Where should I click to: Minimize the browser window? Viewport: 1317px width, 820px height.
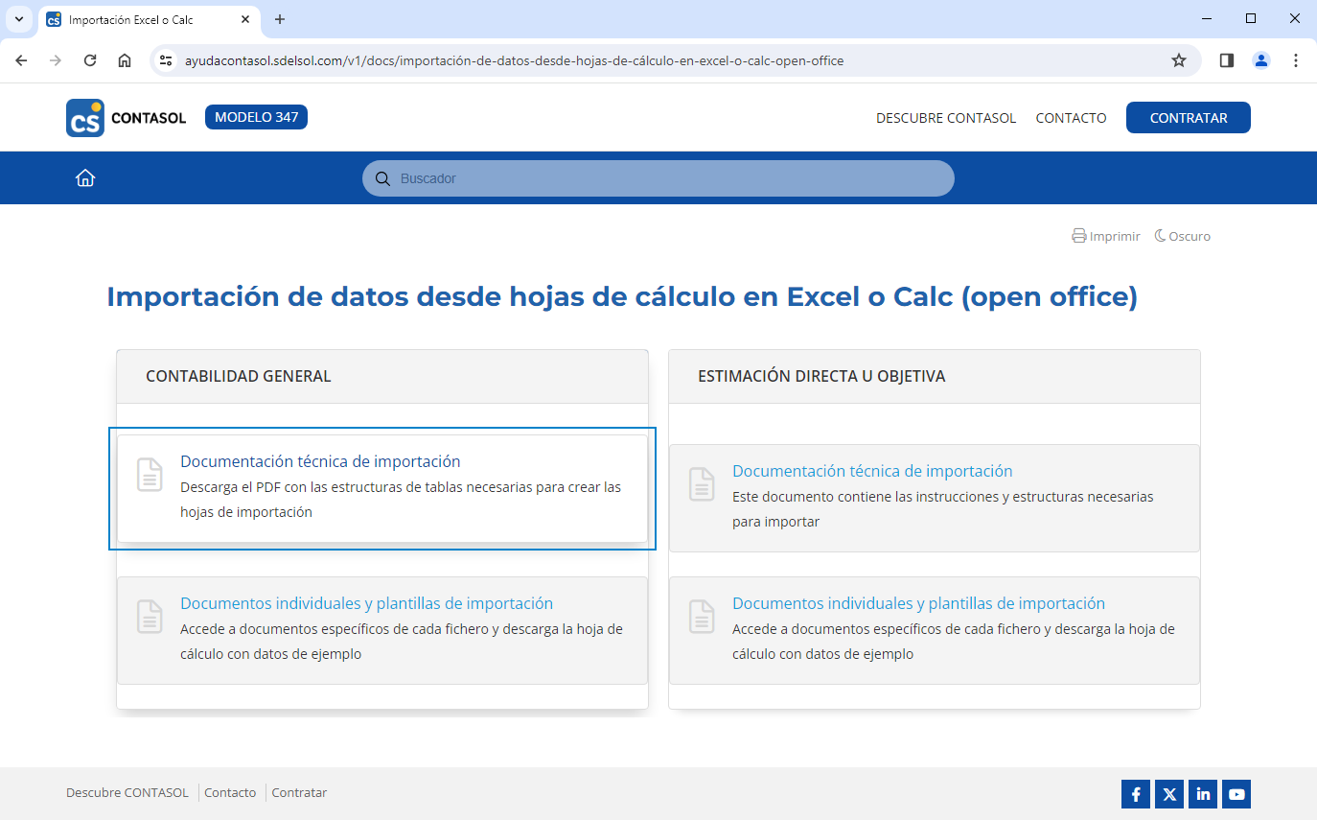tap(1207, 19)
